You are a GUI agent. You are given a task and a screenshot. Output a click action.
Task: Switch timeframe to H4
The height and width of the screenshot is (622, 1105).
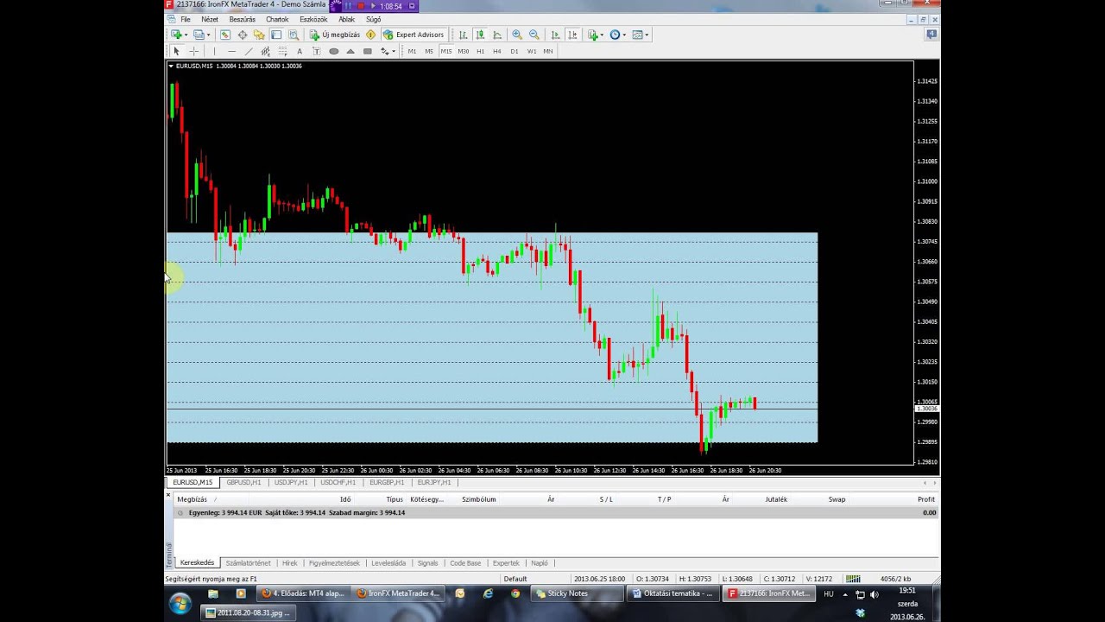click(497, 51)
